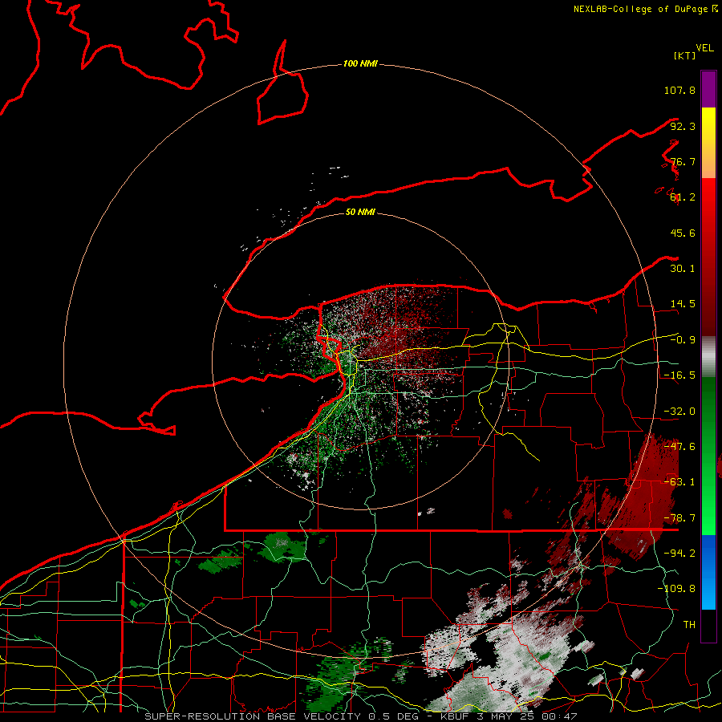The height and width of the screenshot is (722, 722).
Task: Click the -78.7 velocity scale value
Action: 679,518
